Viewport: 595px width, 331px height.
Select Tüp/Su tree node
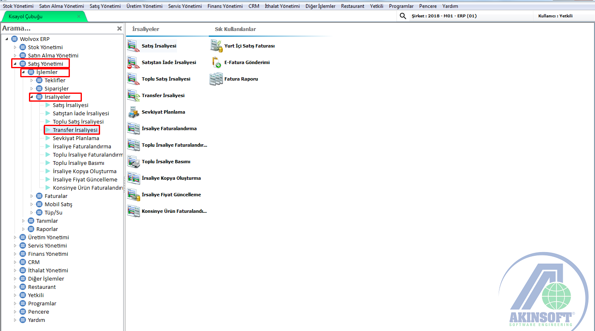pos(53,212)
